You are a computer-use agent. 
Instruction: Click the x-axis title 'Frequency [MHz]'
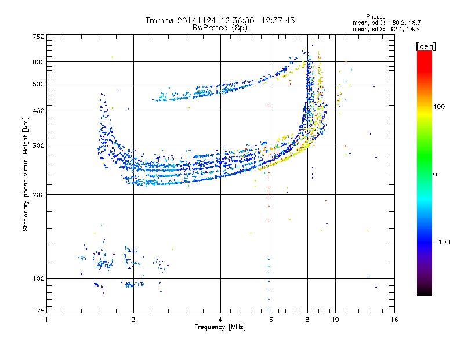click(x=220, y=327)
